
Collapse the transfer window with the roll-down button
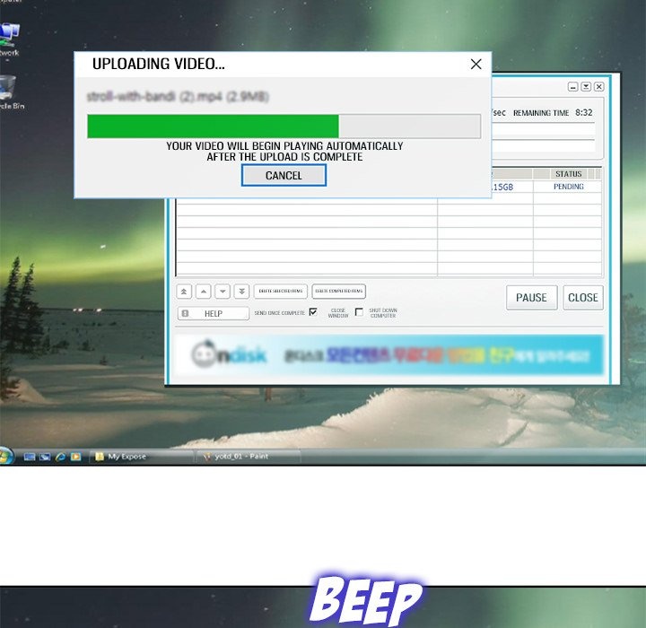pyautogui.click(x=586, y=87)
